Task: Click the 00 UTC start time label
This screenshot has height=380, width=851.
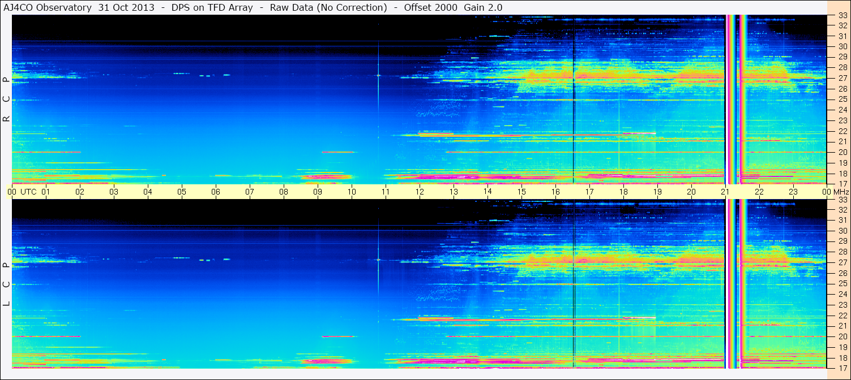Action: pyautogui.click(x=22, y=192)
